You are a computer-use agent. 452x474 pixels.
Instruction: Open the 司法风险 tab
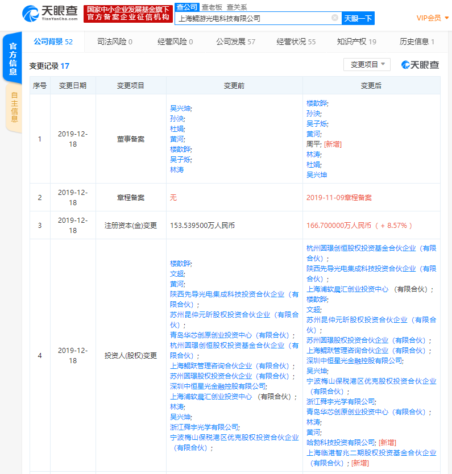click(x=115, y=41)
